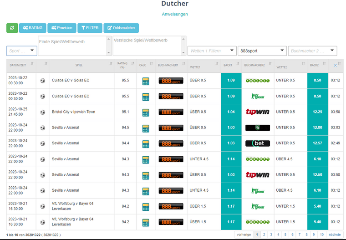Open calculator in last Wolfsburg v Leverkusen row
The image size is (346, 240).
click(146, 222)
